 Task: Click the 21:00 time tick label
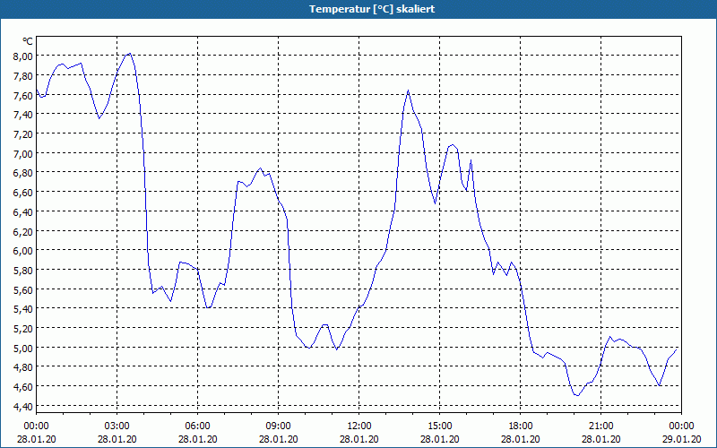point(600,426)
